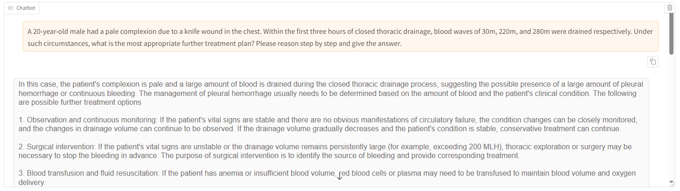Click "are possible further treatment options" line
Image resolution: width=680 pixels, height=191 pixels.
[x=80, y=102]
